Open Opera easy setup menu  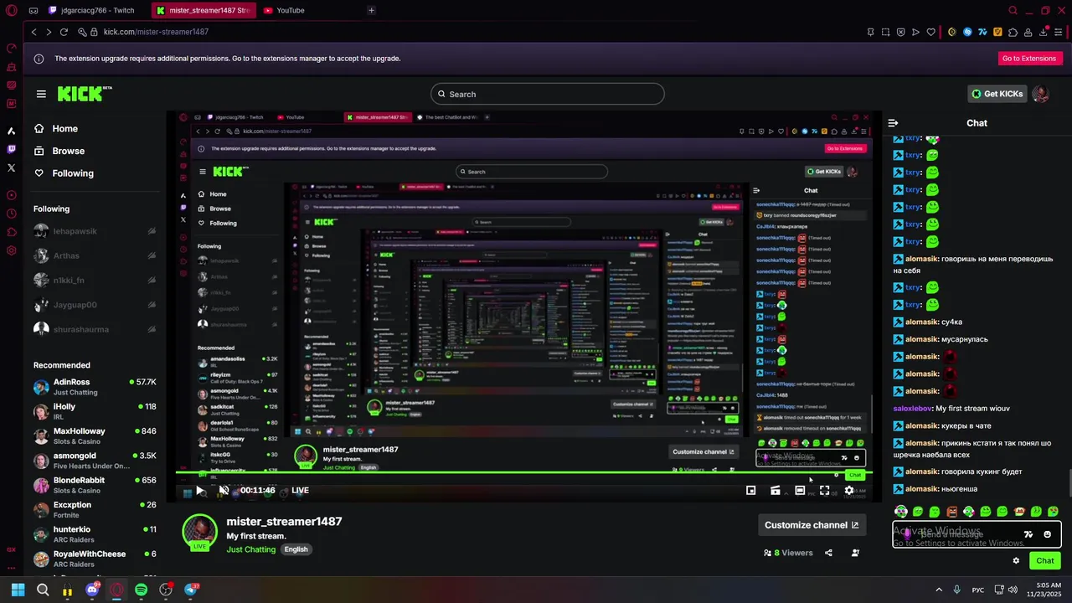coord(1060,32)
